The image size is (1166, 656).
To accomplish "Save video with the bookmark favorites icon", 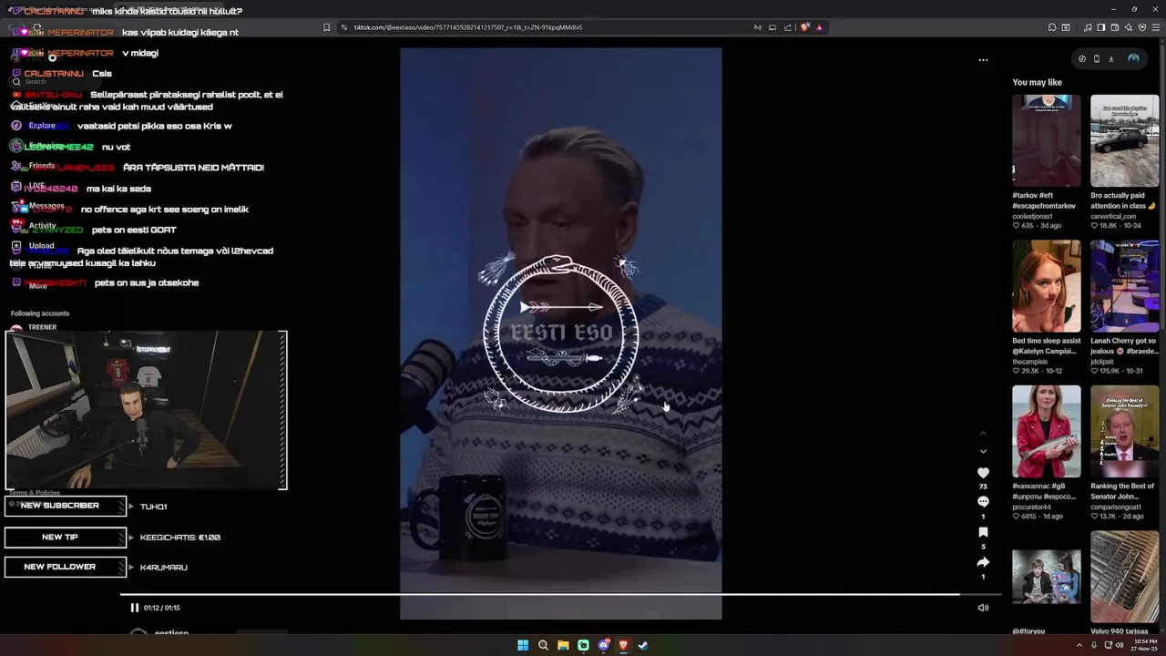I will click(x=983, y=532).
